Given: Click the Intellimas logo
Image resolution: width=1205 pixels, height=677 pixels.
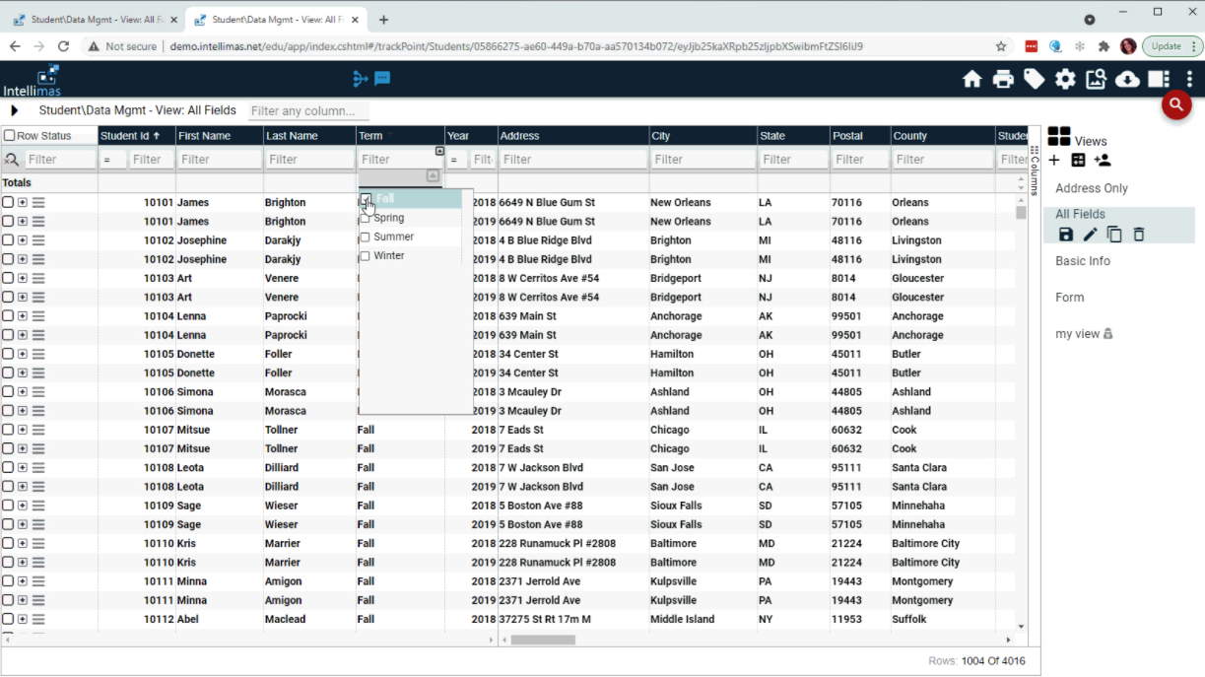Looking at the screenshot, I should (x=33, y=81).
